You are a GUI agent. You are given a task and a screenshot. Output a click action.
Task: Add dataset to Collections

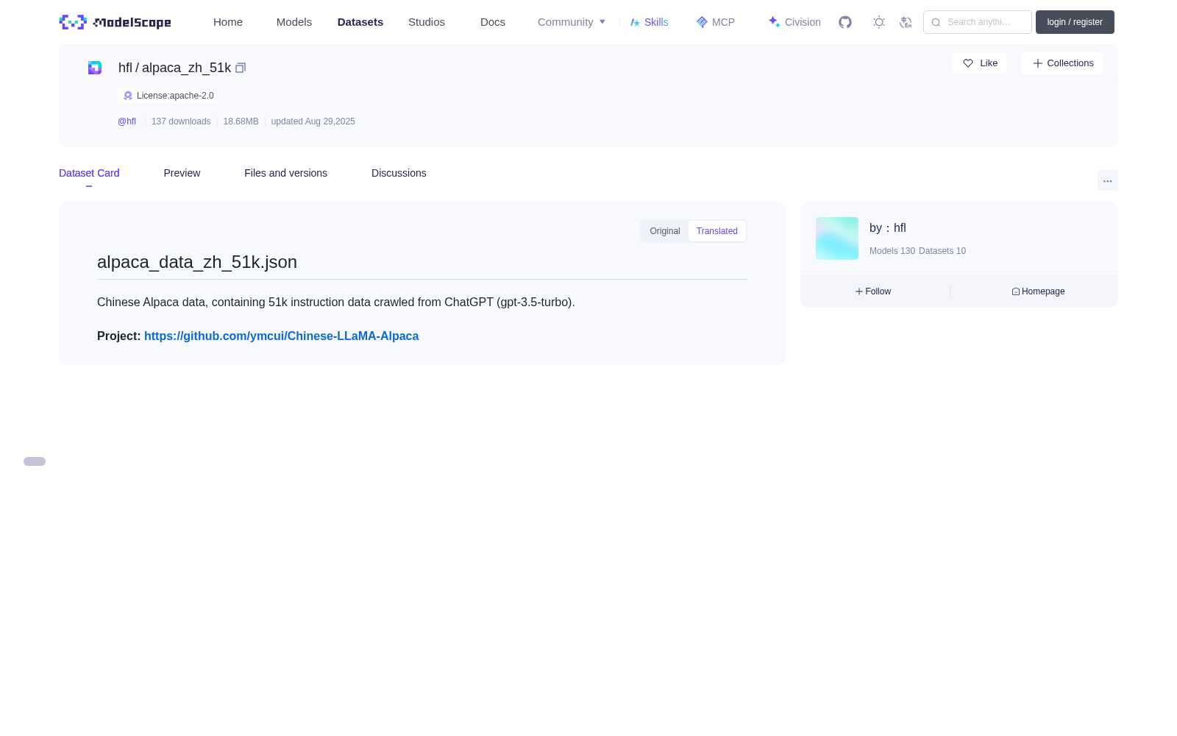[1062, 63]
